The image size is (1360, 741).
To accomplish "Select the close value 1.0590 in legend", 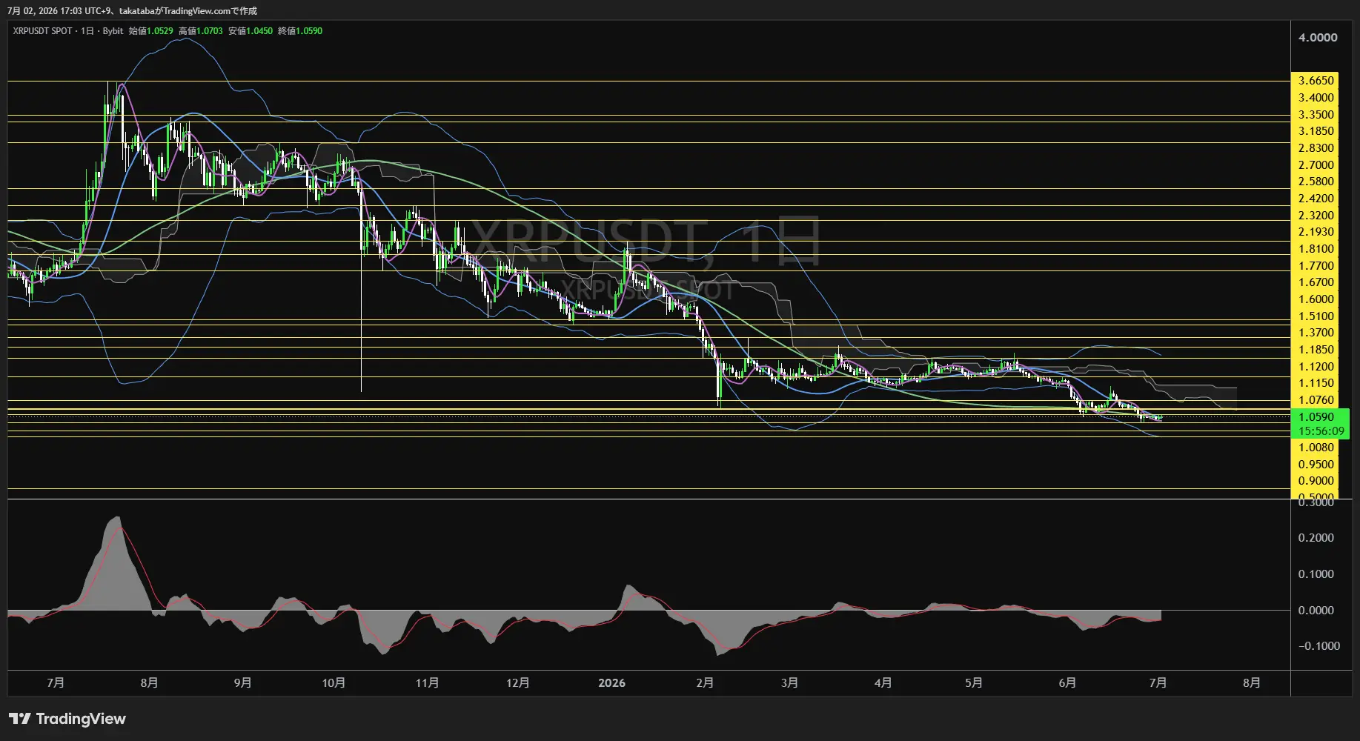I will tap(309, 31).
